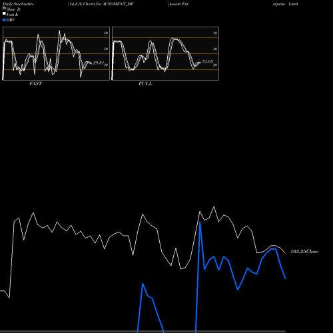Click the Fast K legend swatch

(x=4, y=13)
